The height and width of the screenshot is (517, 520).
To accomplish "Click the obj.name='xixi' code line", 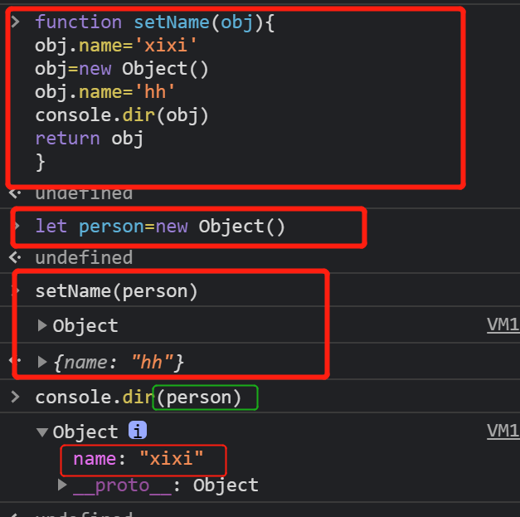I will [x=116, y=46].
